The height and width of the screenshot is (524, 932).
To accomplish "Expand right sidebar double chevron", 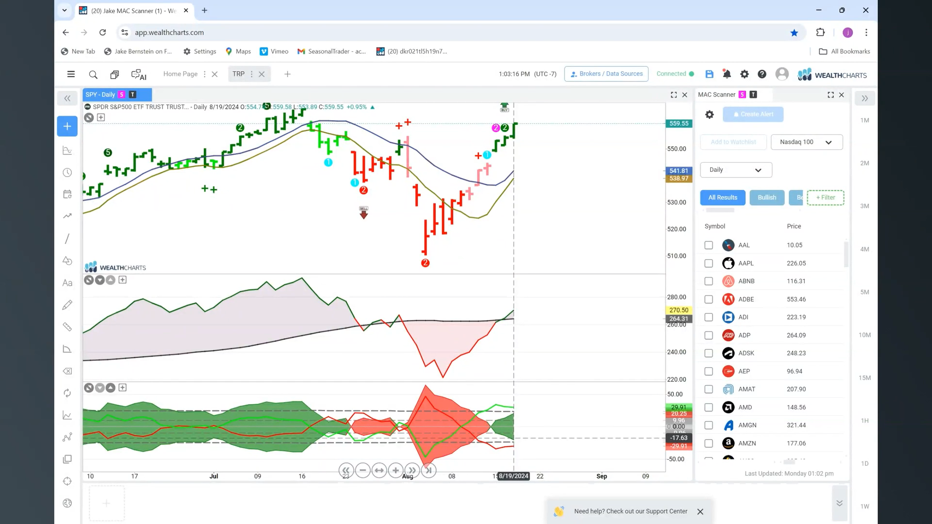I will [865, 98].
